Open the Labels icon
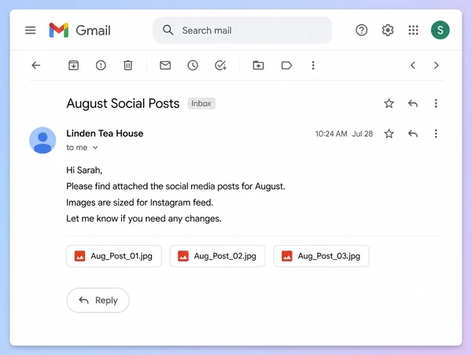 click(x=286, y=65)
